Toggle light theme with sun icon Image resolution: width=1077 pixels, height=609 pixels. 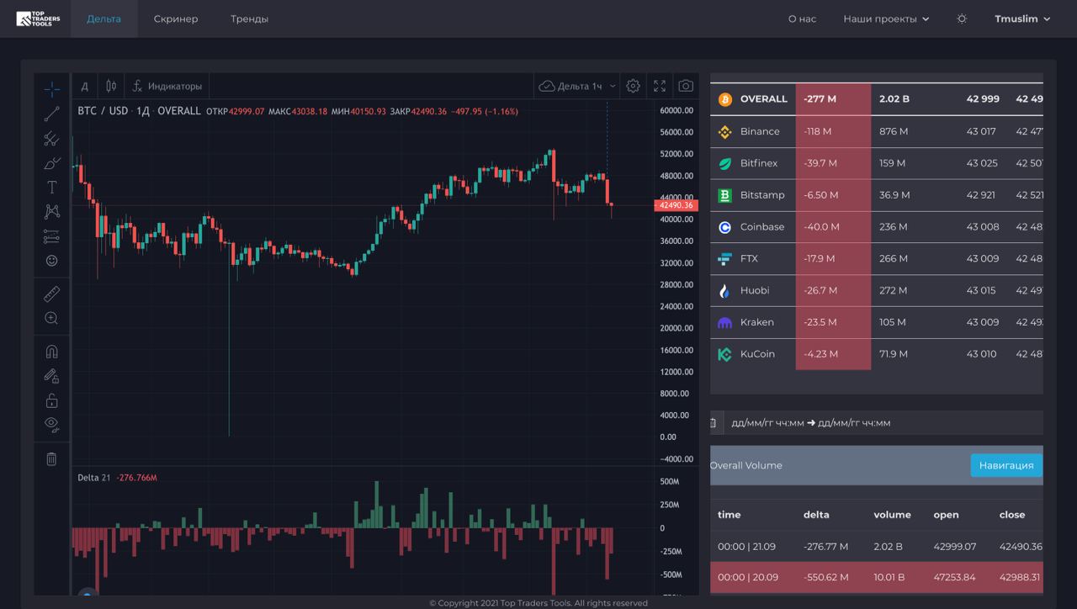(962, 19)
